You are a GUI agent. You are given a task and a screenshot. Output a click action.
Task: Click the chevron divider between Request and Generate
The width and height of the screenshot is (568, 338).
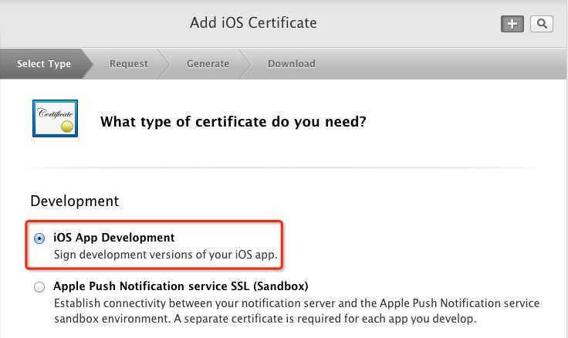[x=163, y=63]
